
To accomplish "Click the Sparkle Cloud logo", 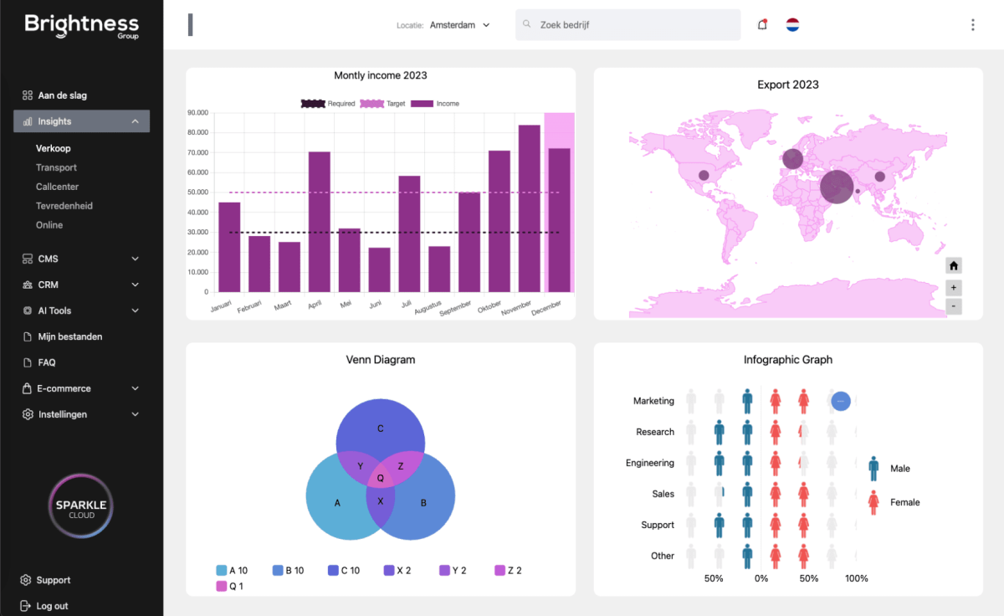I will [81, 506].
